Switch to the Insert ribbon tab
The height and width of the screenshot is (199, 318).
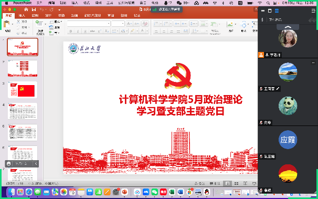click(22, 15)
